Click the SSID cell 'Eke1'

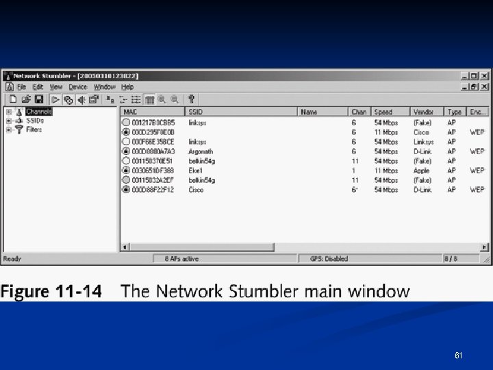196,171
